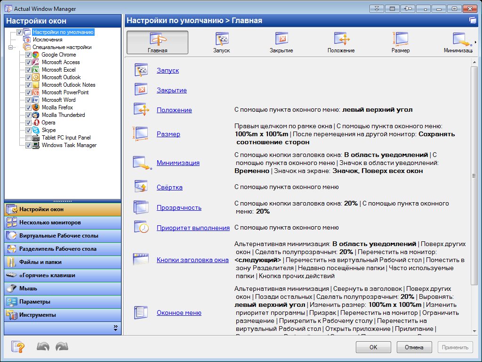Viewport: 482px width, 362px height.
Task: Click the help icon with question mark
Action: pos(18,347)
